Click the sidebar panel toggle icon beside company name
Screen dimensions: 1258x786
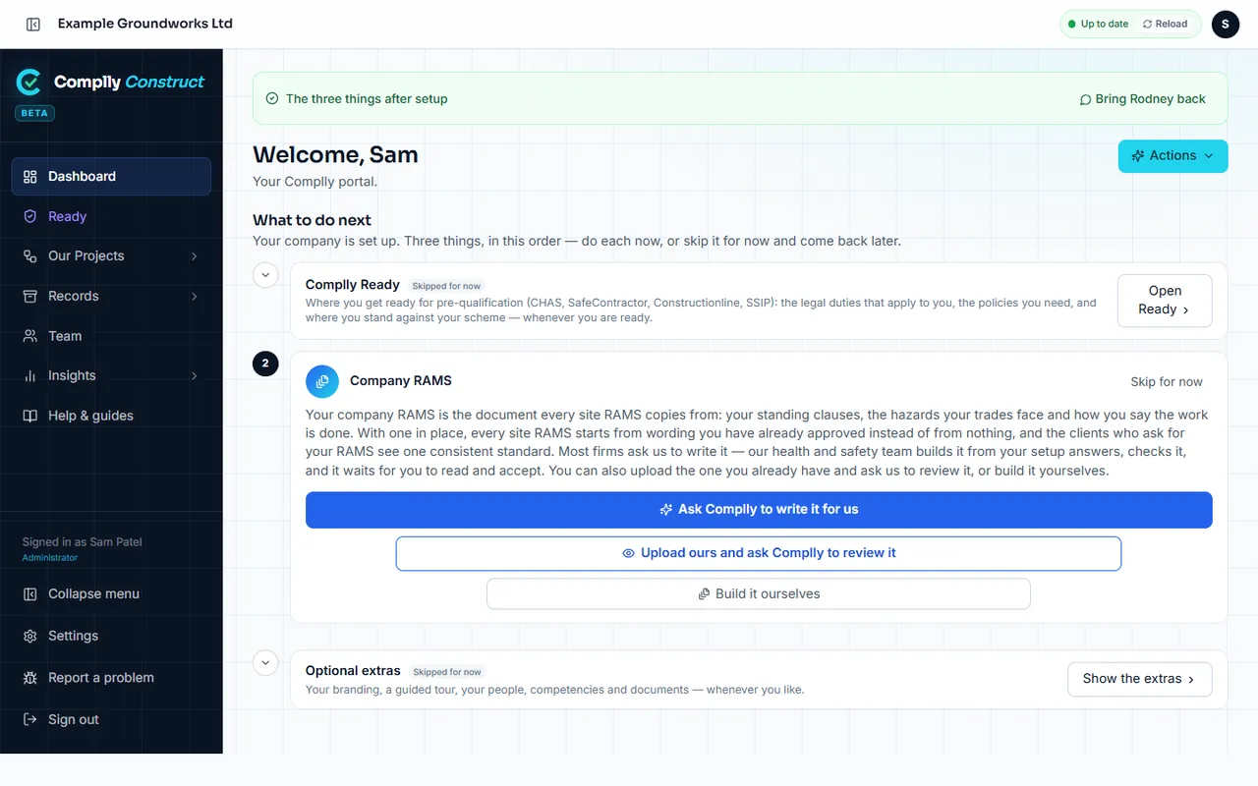click(32, 24)
